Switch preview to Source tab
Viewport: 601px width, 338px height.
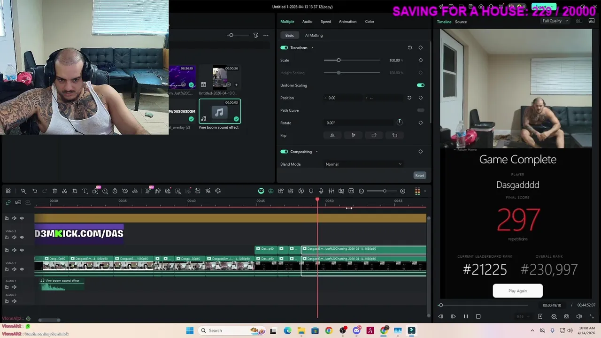[x=461, y=22]
